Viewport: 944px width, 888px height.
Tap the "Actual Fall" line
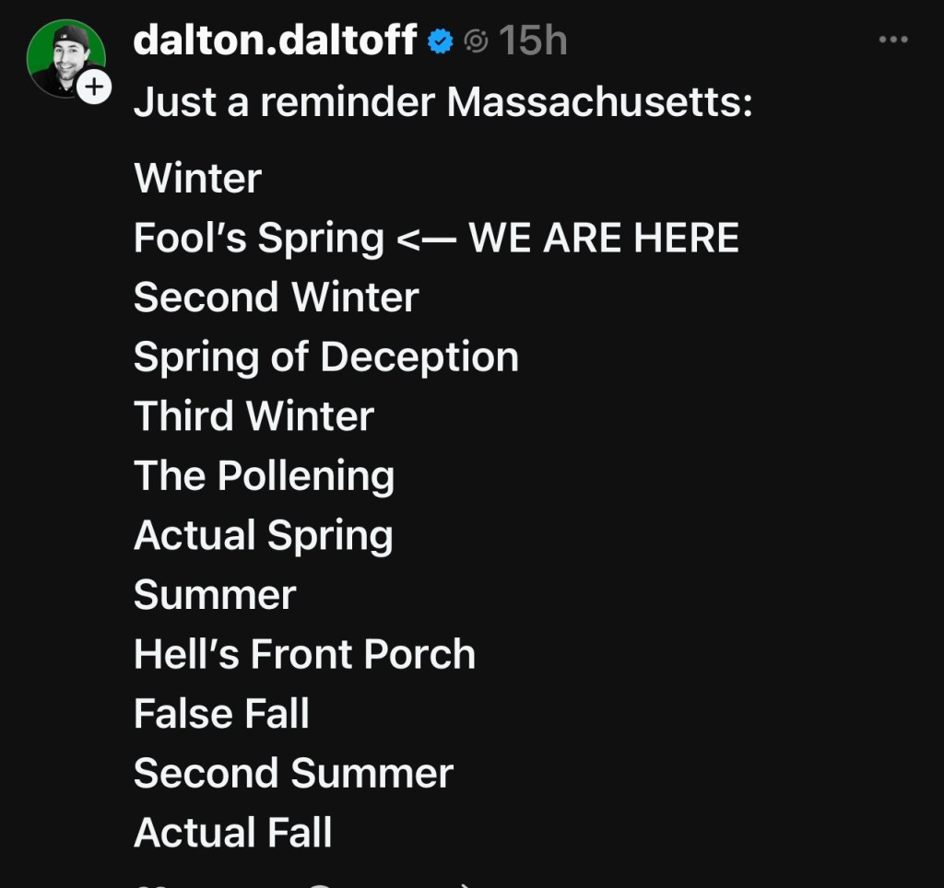(232, 833)
